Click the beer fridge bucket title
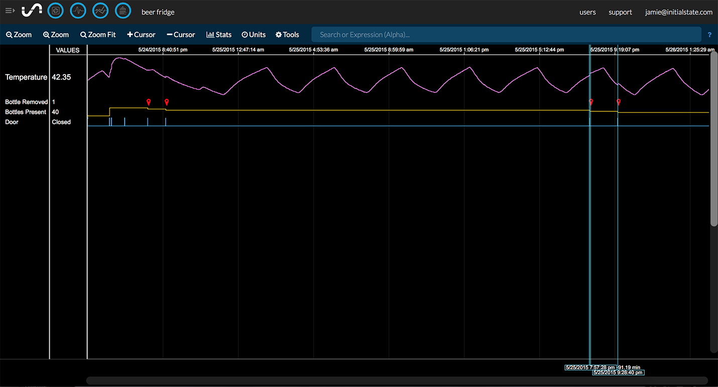 (158, 12)
